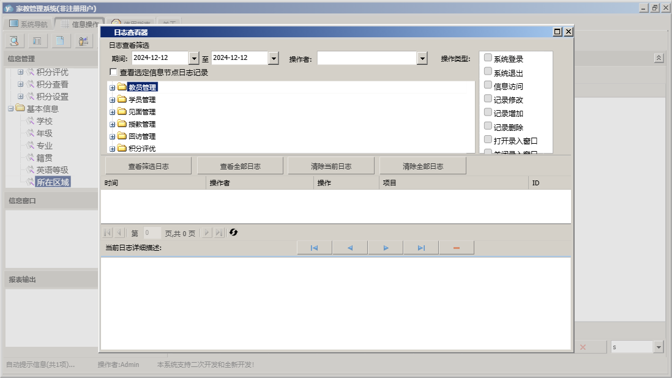The height and width of the screenshot is (378, 672).
Task: Open the start date dropdown
Action: (x=194, y=58)
